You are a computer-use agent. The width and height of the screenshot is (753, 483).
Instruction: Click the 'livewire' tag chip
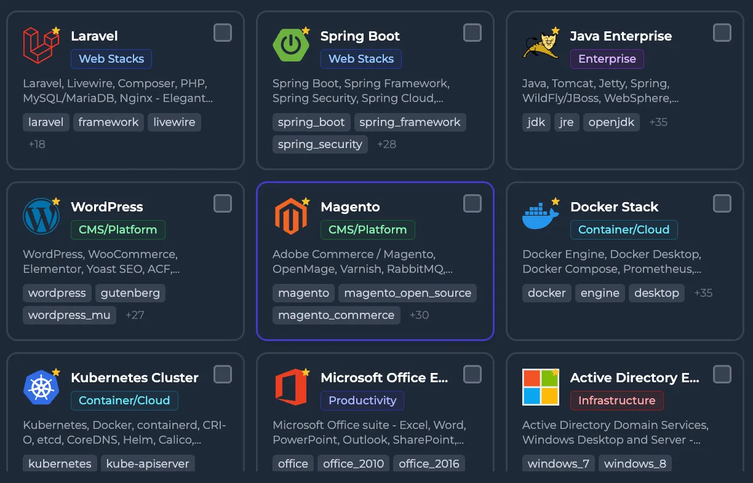click(174, 122)
